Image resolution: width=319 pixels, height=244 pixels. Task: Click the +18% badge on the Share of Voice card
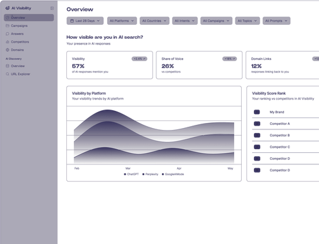230,59
